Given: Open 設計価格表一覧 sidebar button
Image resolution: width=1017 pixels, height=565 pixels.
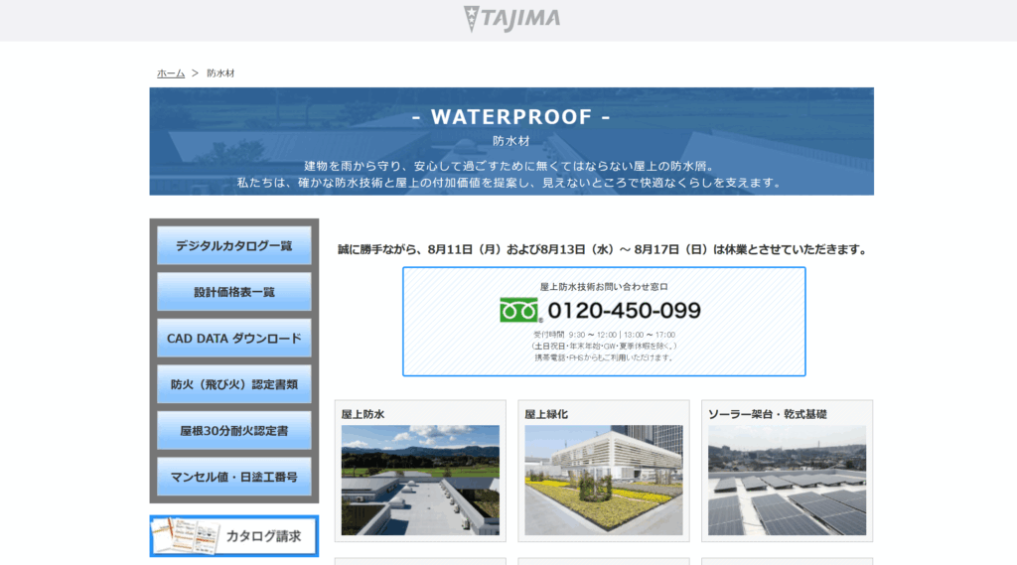Looking at the screenshot, I should click(x=233, y=292).
